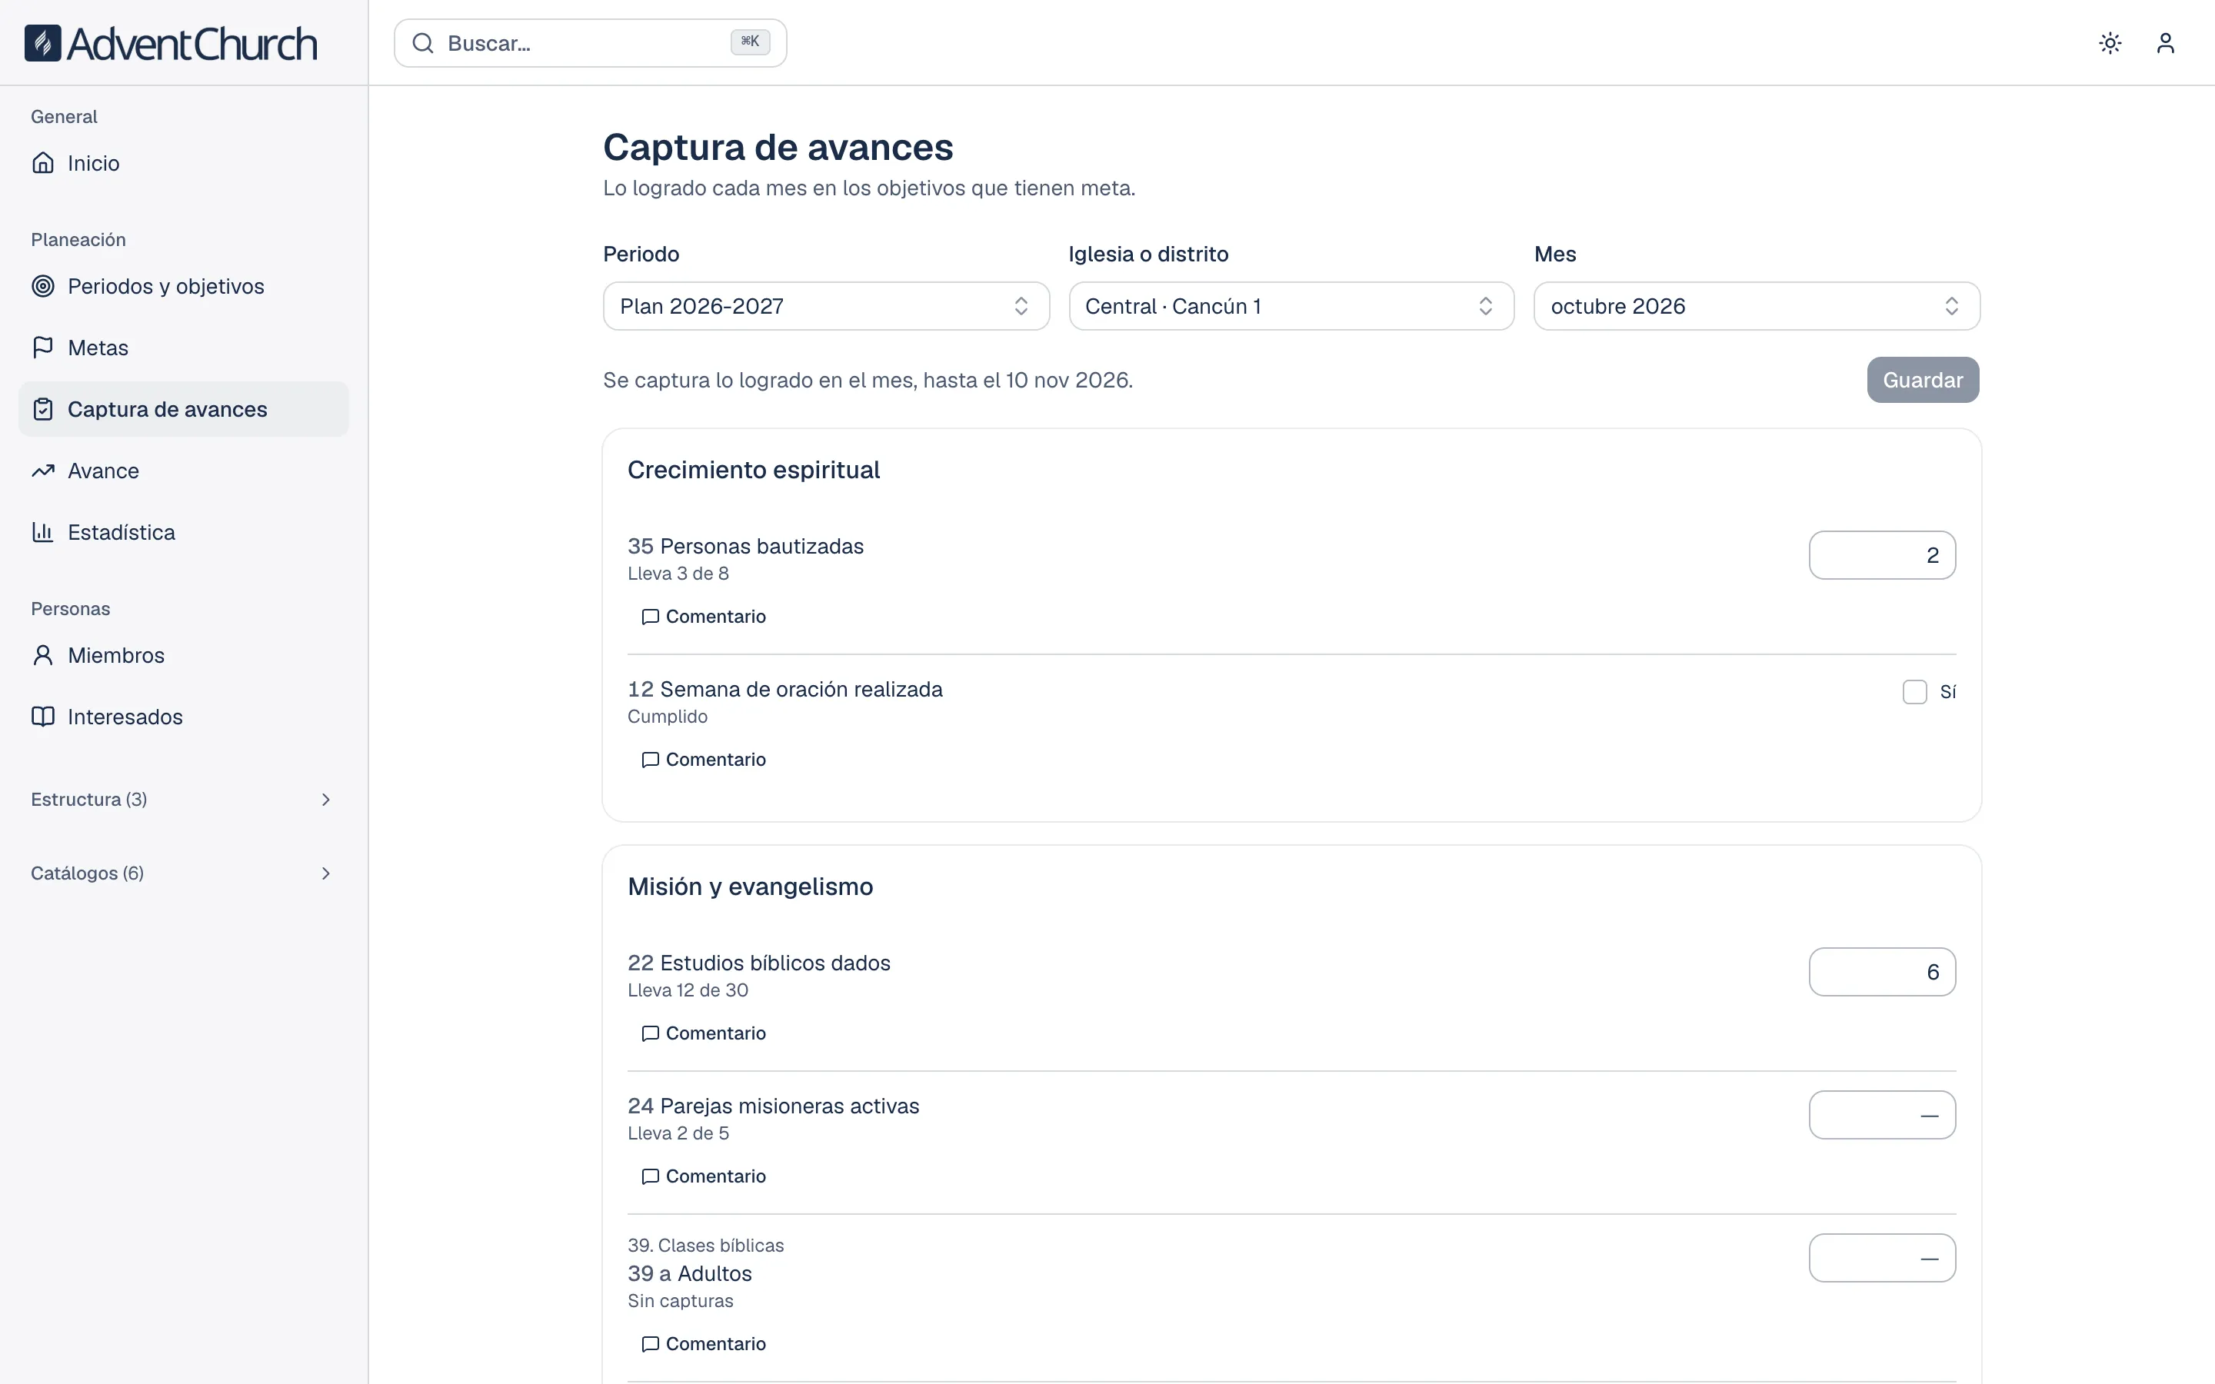Image resolution: width=2215 pixels, height=1384 pixels.
Task: Click comment bubble icon for Personas bautizadas
Action: (x=650, y=617)
